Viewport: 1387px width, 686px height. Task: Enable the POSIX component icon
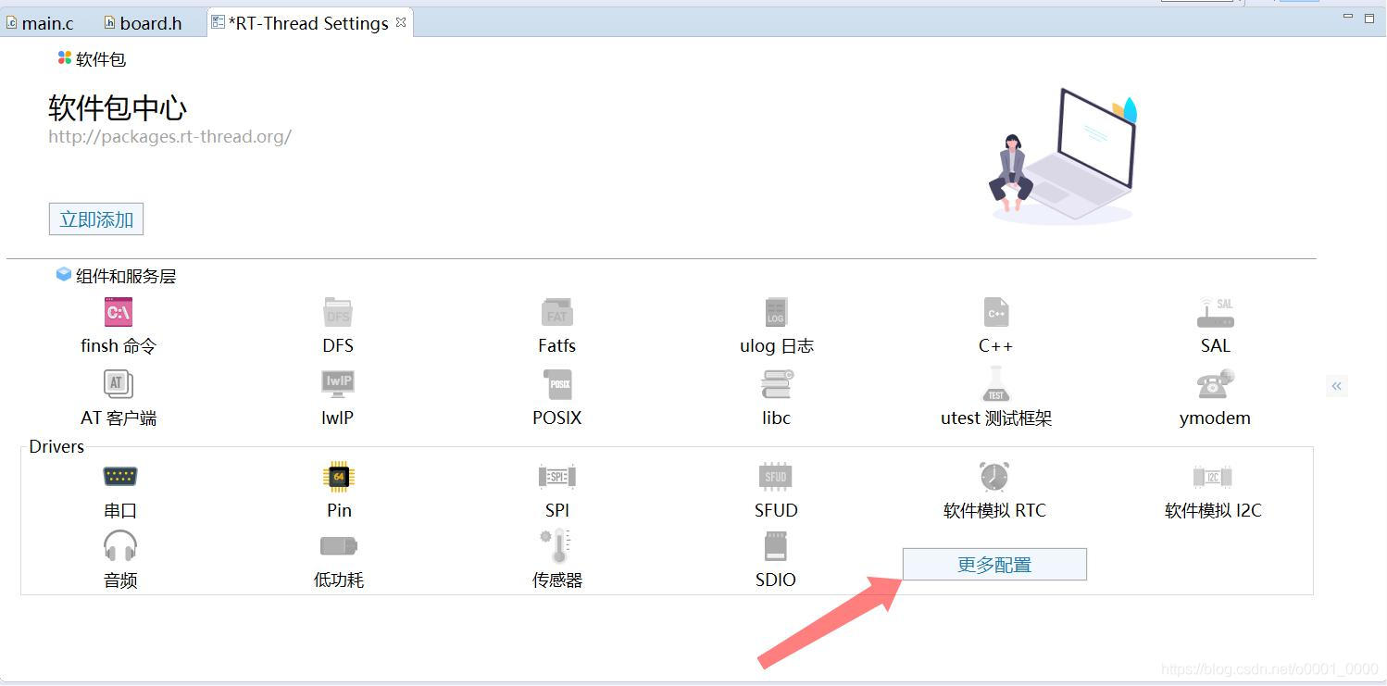point(557,383)
